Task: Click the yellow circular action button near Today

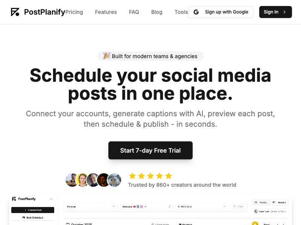Action: (255, 223)
